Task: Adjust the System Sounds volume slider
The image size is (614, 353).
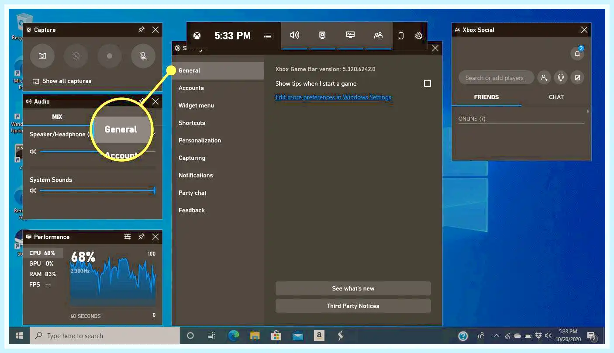Action: (97, 190)
